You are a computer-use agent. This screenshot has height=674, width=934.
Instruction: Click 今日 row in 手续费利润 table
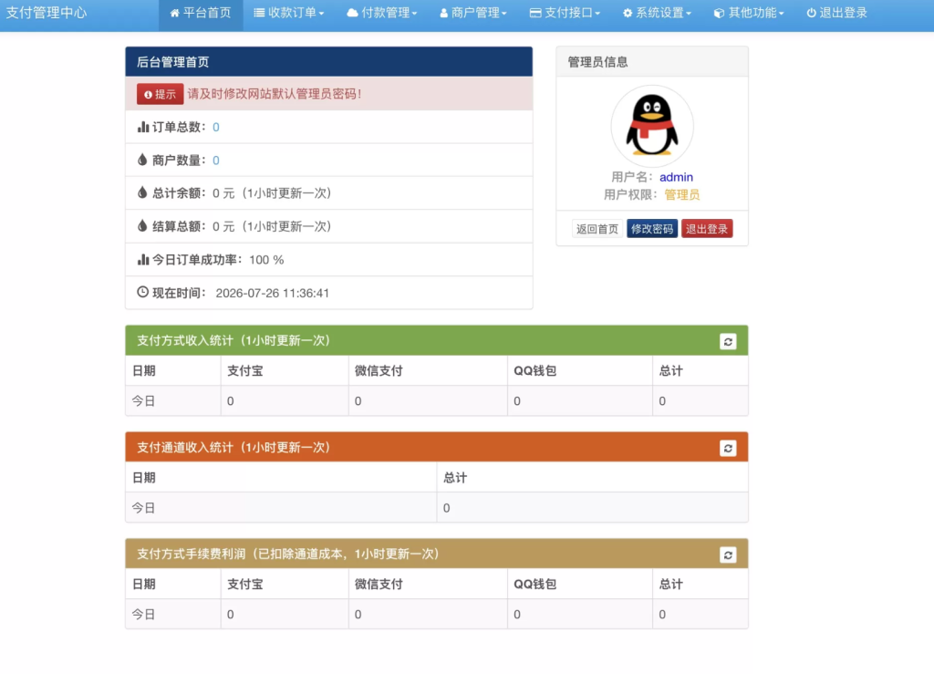(437, 614)
